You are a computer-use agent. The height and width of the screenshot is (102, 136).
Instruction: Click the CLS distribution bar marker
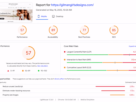pos(117,70)
